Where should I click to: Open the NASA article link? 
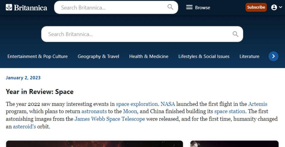click(x=167, y=104)
